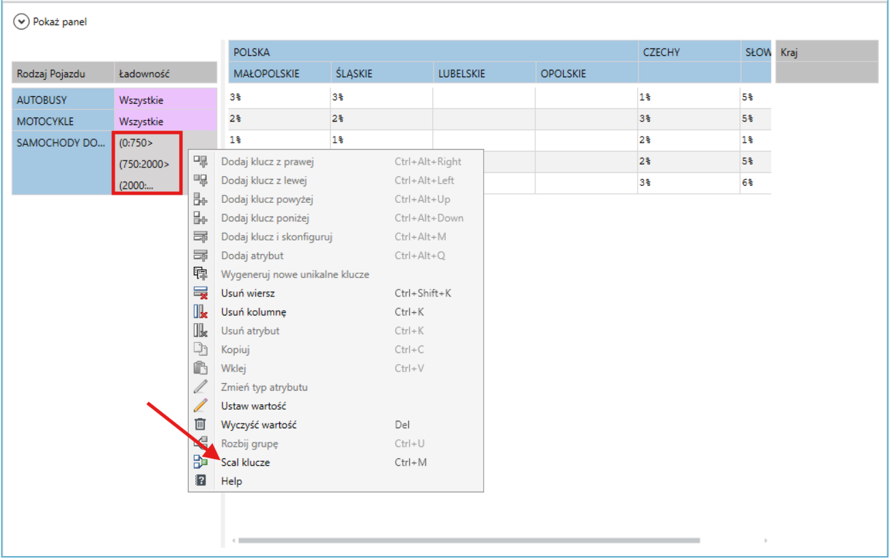Click the paste icon beside Wklej
Image resolution: width=889 pixels, height=558 pixels.
(x=200, y=368)
